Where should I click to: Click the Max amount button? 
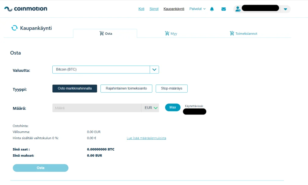(x=172, y=107)
